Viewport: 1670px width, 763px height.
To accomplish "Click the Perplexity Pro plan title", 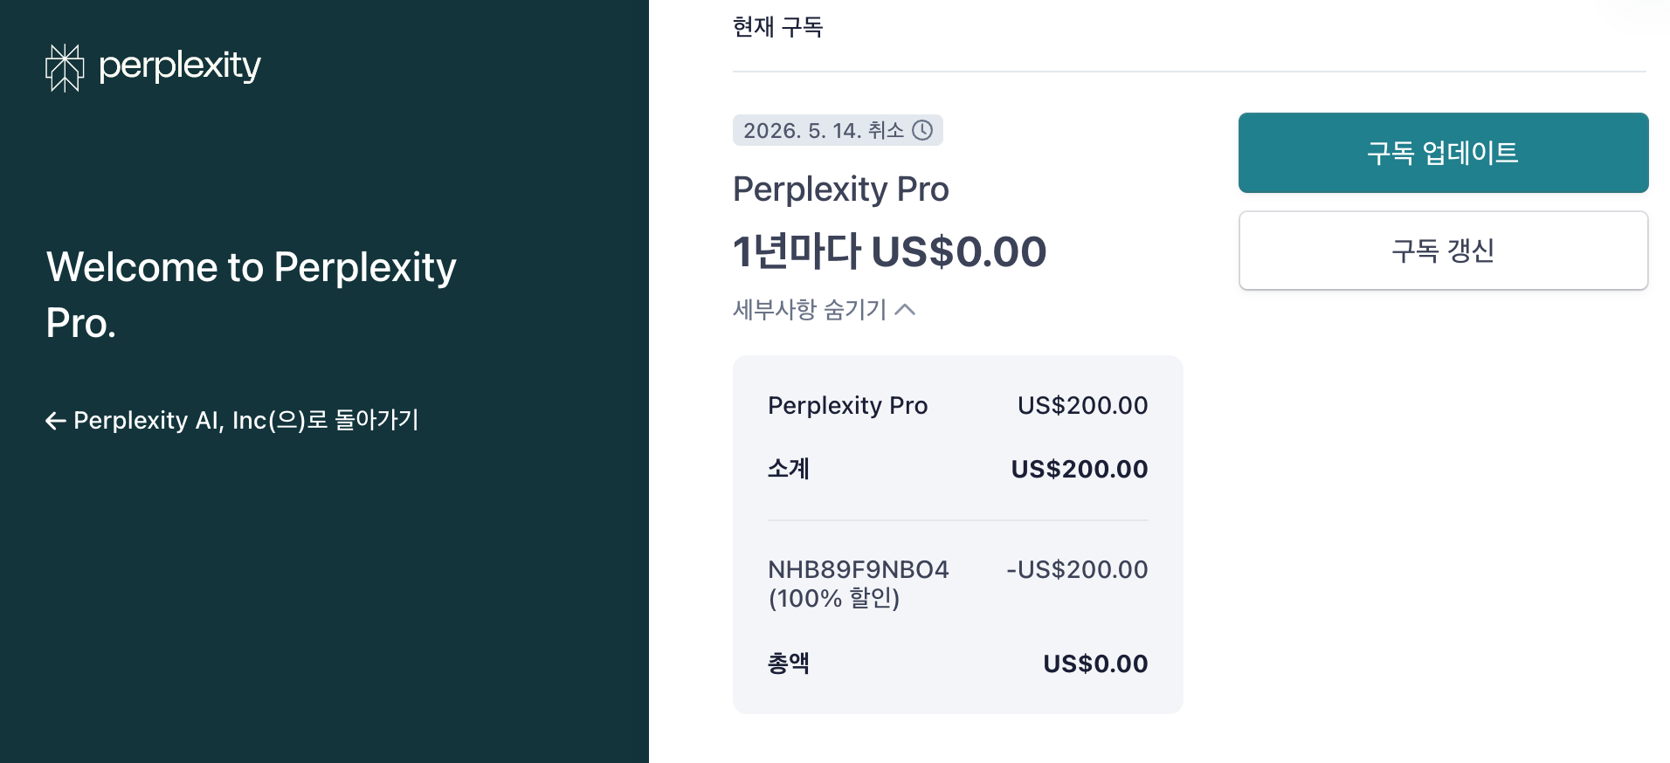I will pyautogui.click(x=840, y=189).
